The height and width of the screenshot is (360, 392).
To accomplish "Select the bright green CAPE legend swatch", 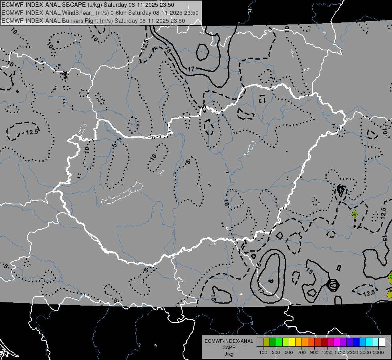I will [x=279, y=342].
